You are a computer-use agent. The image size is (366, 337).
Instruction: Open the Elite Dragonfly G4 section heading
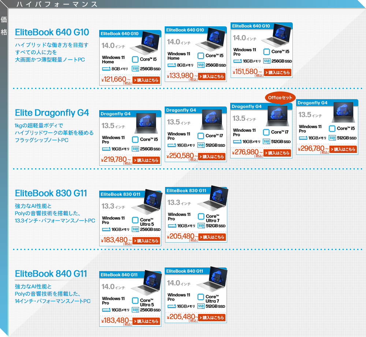pos(52,113)
